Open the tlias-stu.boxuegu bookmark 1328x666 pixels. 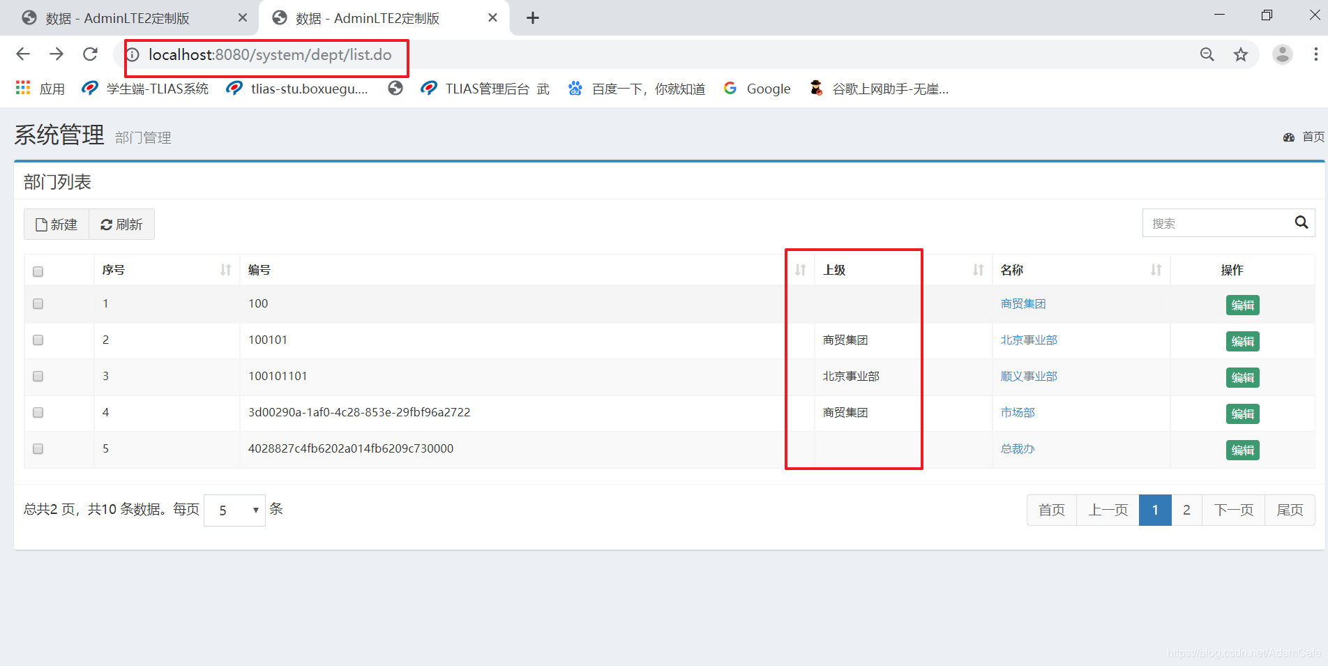pyautogui.click(x=297, y=89)
